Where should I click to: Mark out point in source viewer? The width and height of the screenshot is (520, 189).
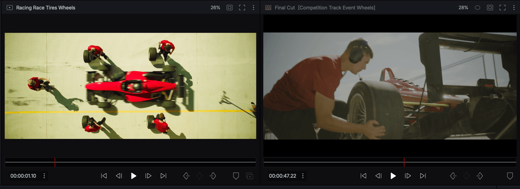213,176
